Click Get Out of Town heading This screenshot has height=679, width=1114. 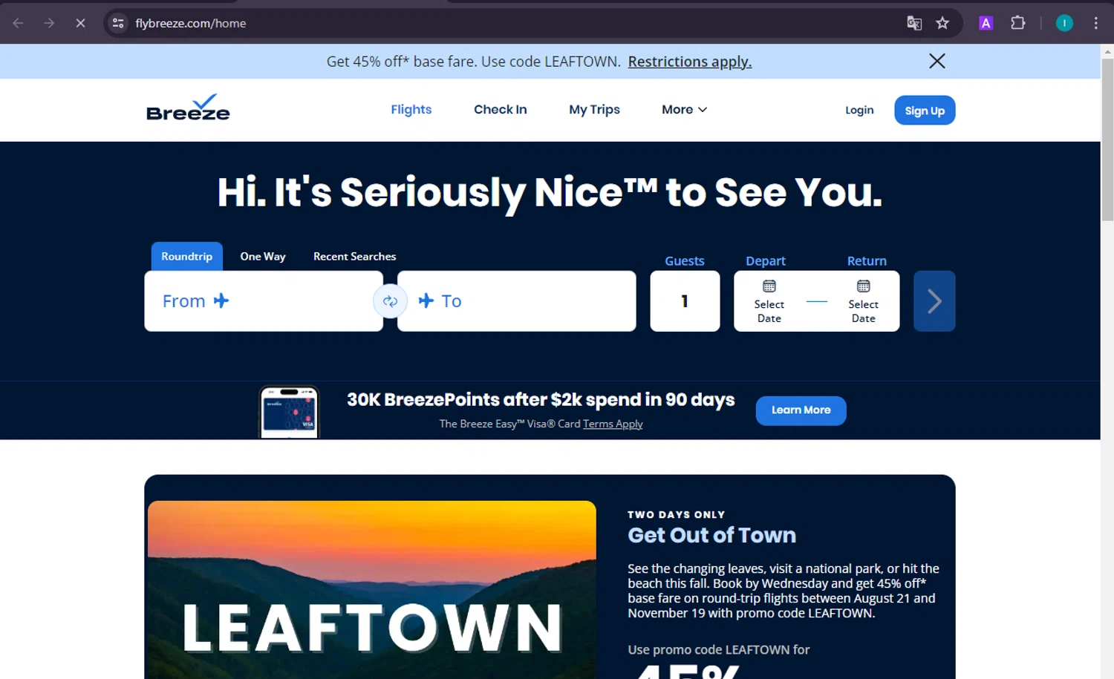pos(711,535)
